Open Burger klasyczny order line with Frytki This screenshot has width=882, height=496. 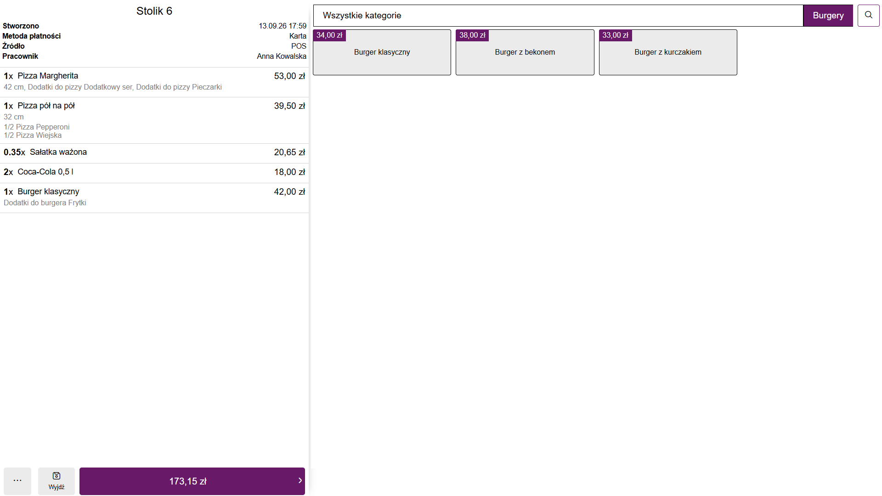pyautogui.click(x=154, y=198)
